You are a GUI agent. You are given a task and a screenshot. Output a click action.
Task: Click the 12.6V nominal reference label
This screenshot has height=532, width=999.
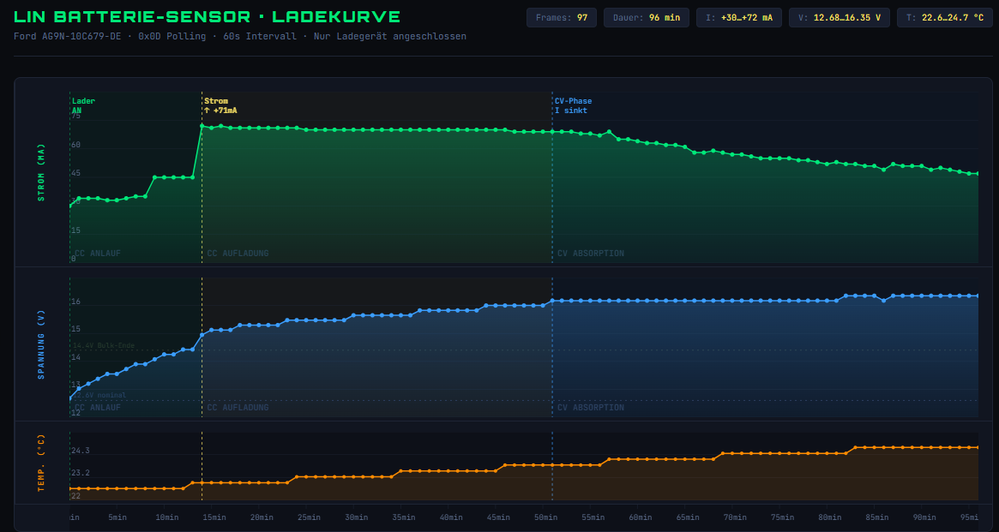pyautogui.click(x=99, y=395)
